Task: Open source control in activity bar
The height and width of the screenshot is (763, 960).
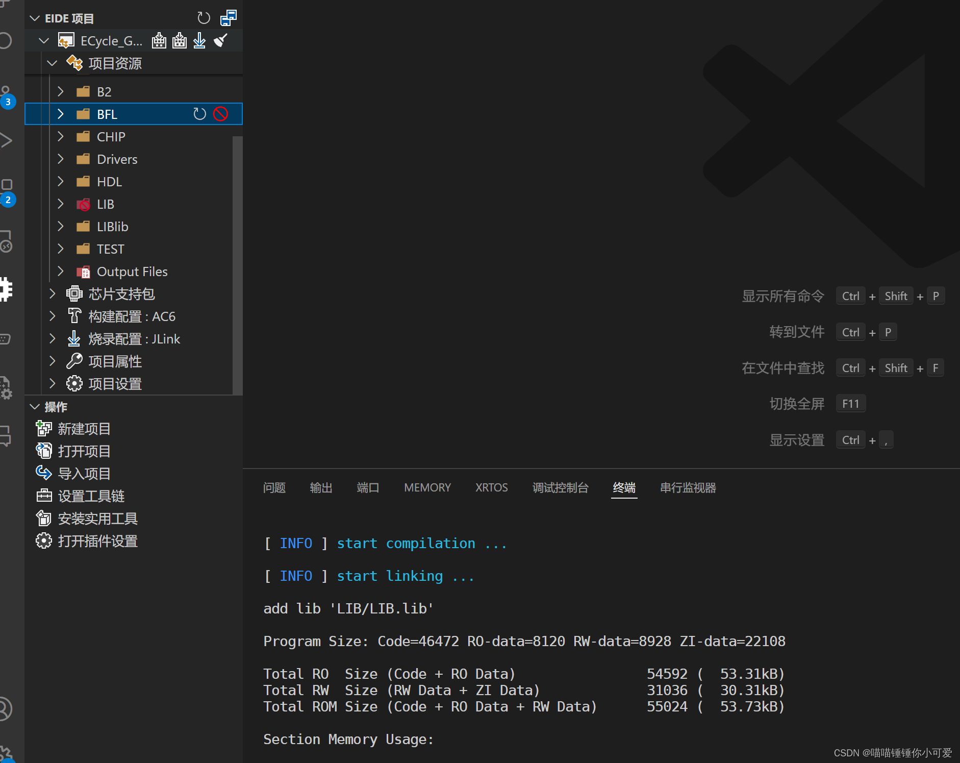Action: point(7,96)
